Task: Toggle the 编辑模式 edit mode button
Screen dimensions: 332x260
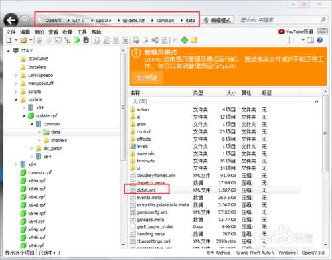Action: (217, 20)
